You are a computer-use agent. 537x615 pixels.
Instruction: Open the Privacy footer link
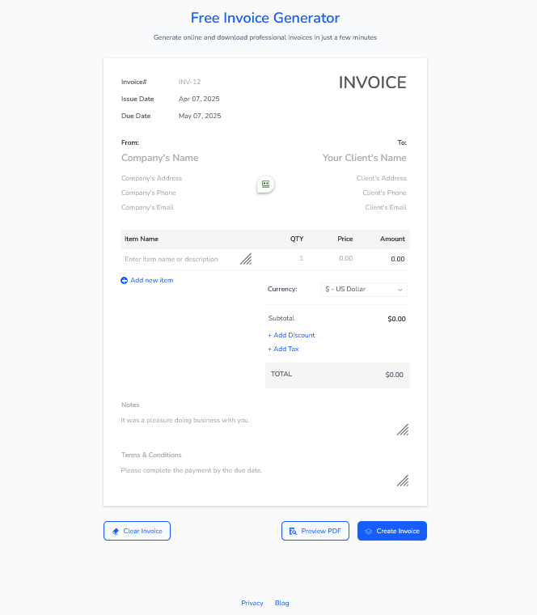(x=252, y=603)
